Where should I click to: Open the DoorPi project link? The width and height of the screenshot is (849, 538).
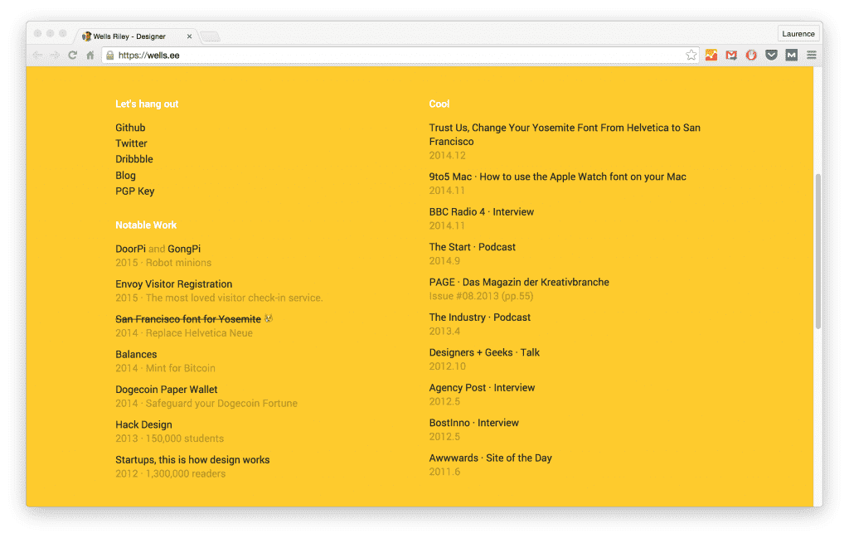pyautogui.click(x=130, y=249)
